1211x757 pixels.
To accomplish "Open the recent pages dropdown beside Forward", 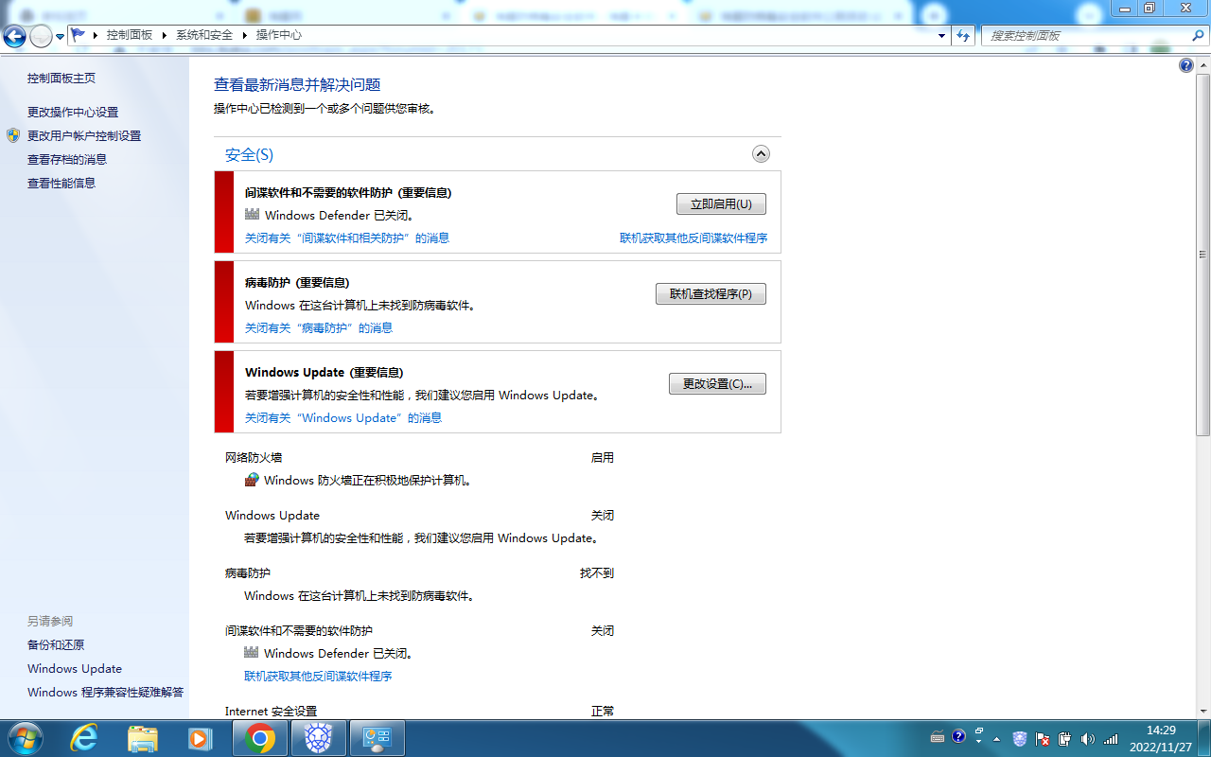I will click(61, 37).
